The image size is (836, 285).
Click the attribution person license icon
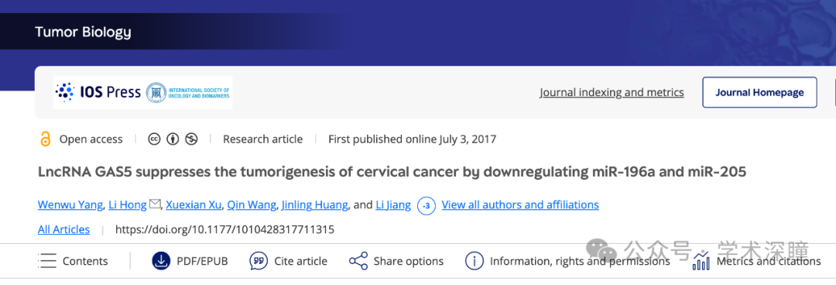point(173,139)
